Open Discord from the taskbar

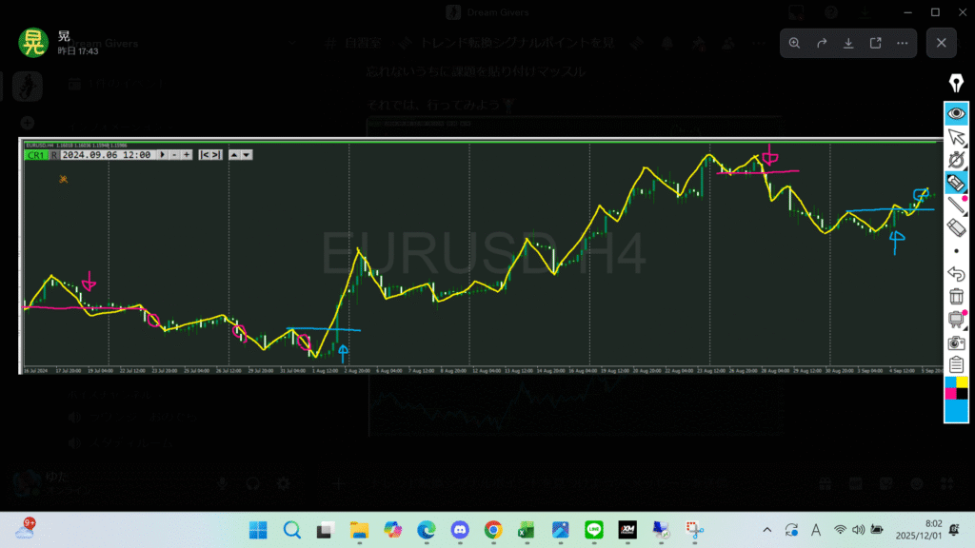(459, 530)
